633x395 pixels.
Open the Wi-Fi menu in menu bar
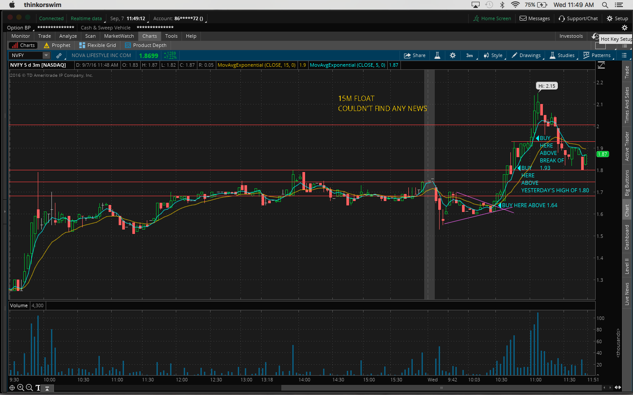coord(515,5)
